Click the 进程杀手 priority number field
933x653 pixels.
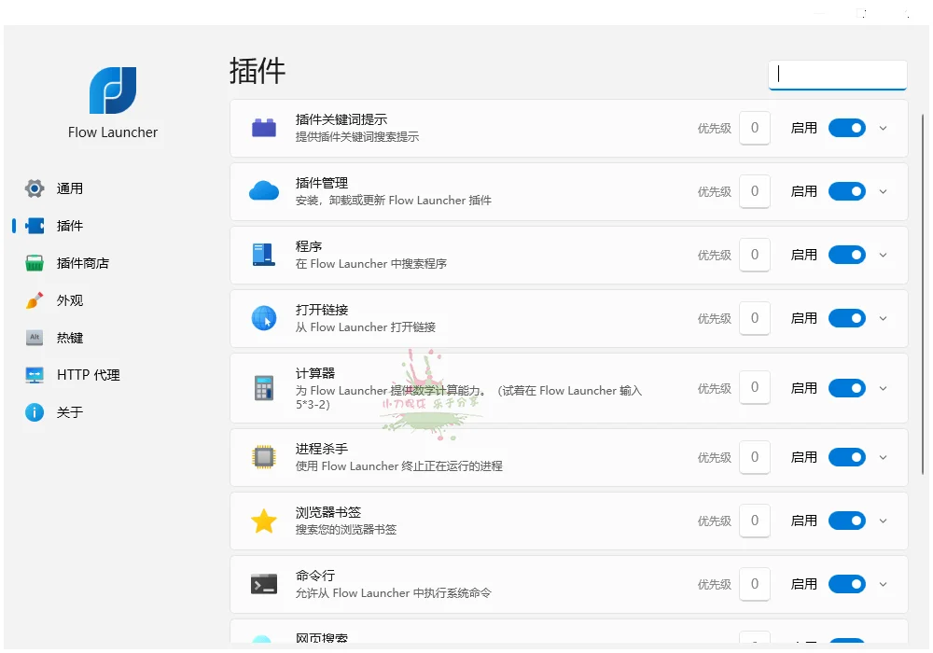(755, 456)
